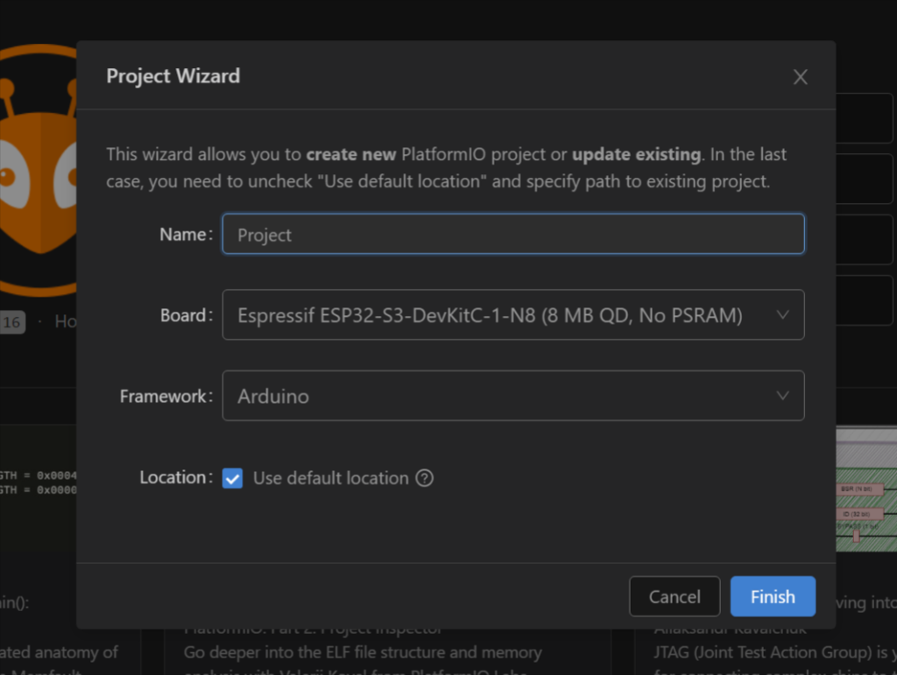Click the "Board" field label
The height and width of the screenshot is (675, 897).
(185, 316)
